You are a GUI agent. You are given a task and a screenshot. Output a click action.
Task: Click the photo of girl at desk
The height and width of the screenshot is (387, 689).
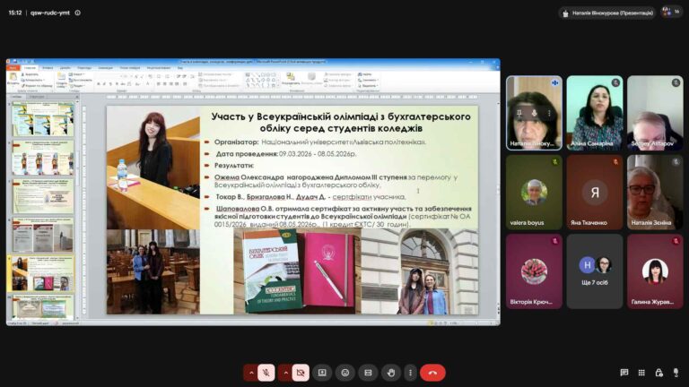[x=153, y=168]
